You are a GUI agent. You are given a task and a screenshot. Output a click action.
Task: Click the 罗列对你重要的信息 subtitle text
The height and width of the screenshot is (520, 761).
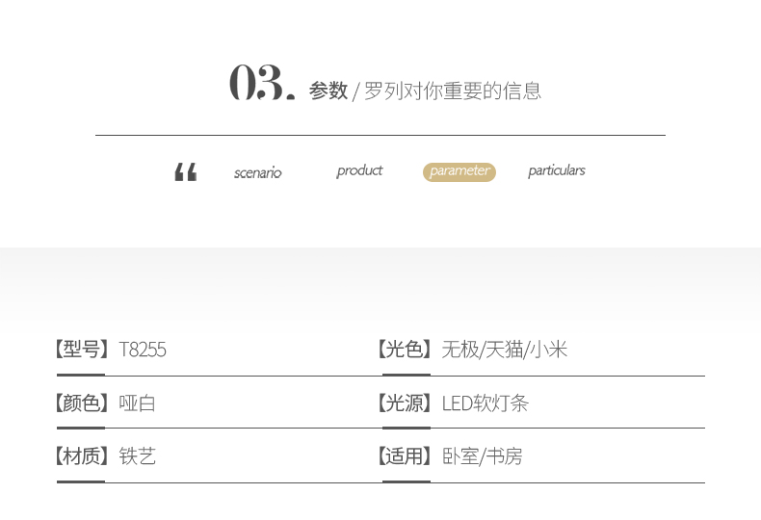click(453, 91)
